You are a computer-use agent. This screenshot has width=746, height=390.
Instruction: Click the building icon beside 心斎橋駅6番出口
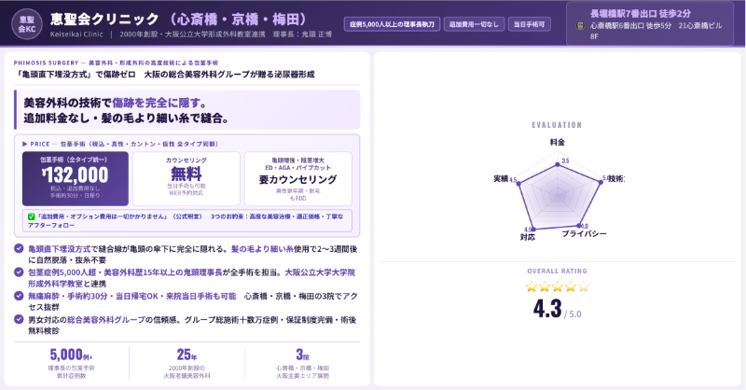click(x=581, y=25)
